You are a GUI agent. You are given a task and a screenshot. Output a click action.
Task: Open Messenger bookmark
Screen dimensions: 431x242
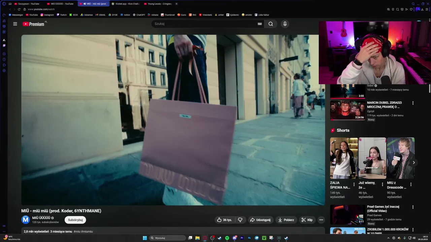pyautogui.click(x=16, y=15)
